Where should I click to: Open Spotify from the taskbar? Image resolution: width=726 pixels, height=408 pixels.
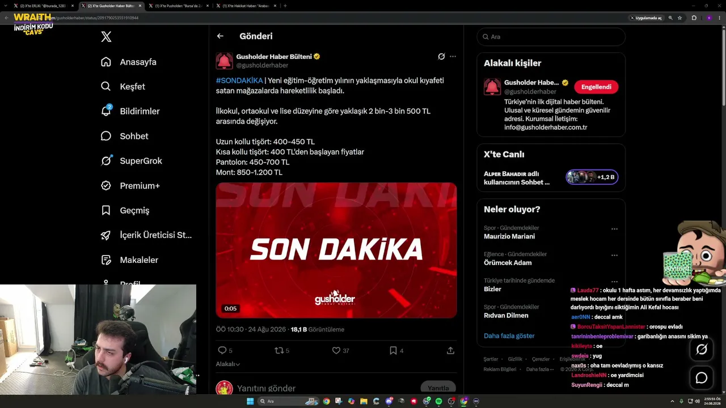click(x=438, y=401)
